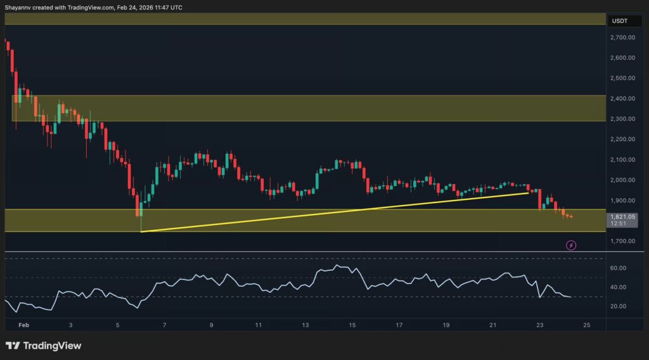This screenshot has width=649, height=360.
Task: Click the 60.00 RSI scale label
Action: coord(618,268)
